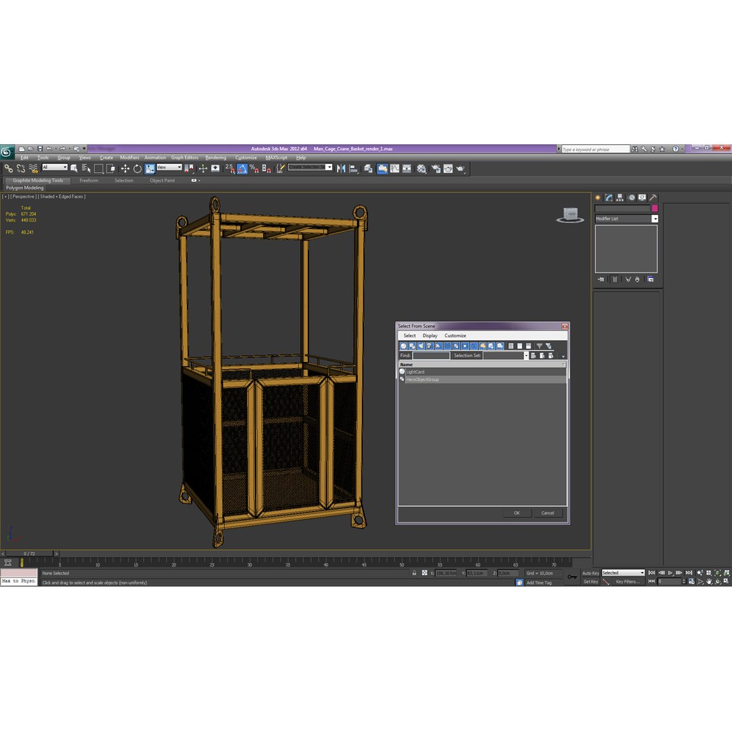Click the Set Key button
The image size is (732, 732).
point(590,582)
